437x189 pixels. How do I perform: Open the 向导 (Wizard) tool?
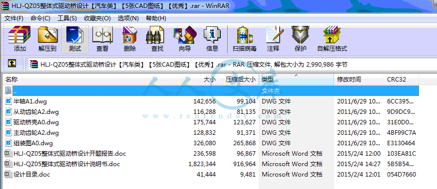click(184, 35)
